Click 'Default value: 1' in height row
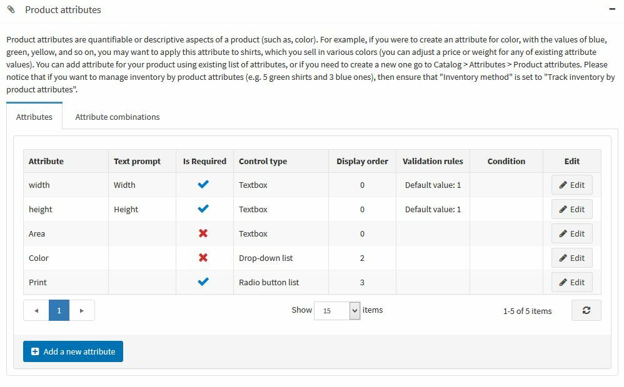Viewport: 624px width, 387px height. 433,209
